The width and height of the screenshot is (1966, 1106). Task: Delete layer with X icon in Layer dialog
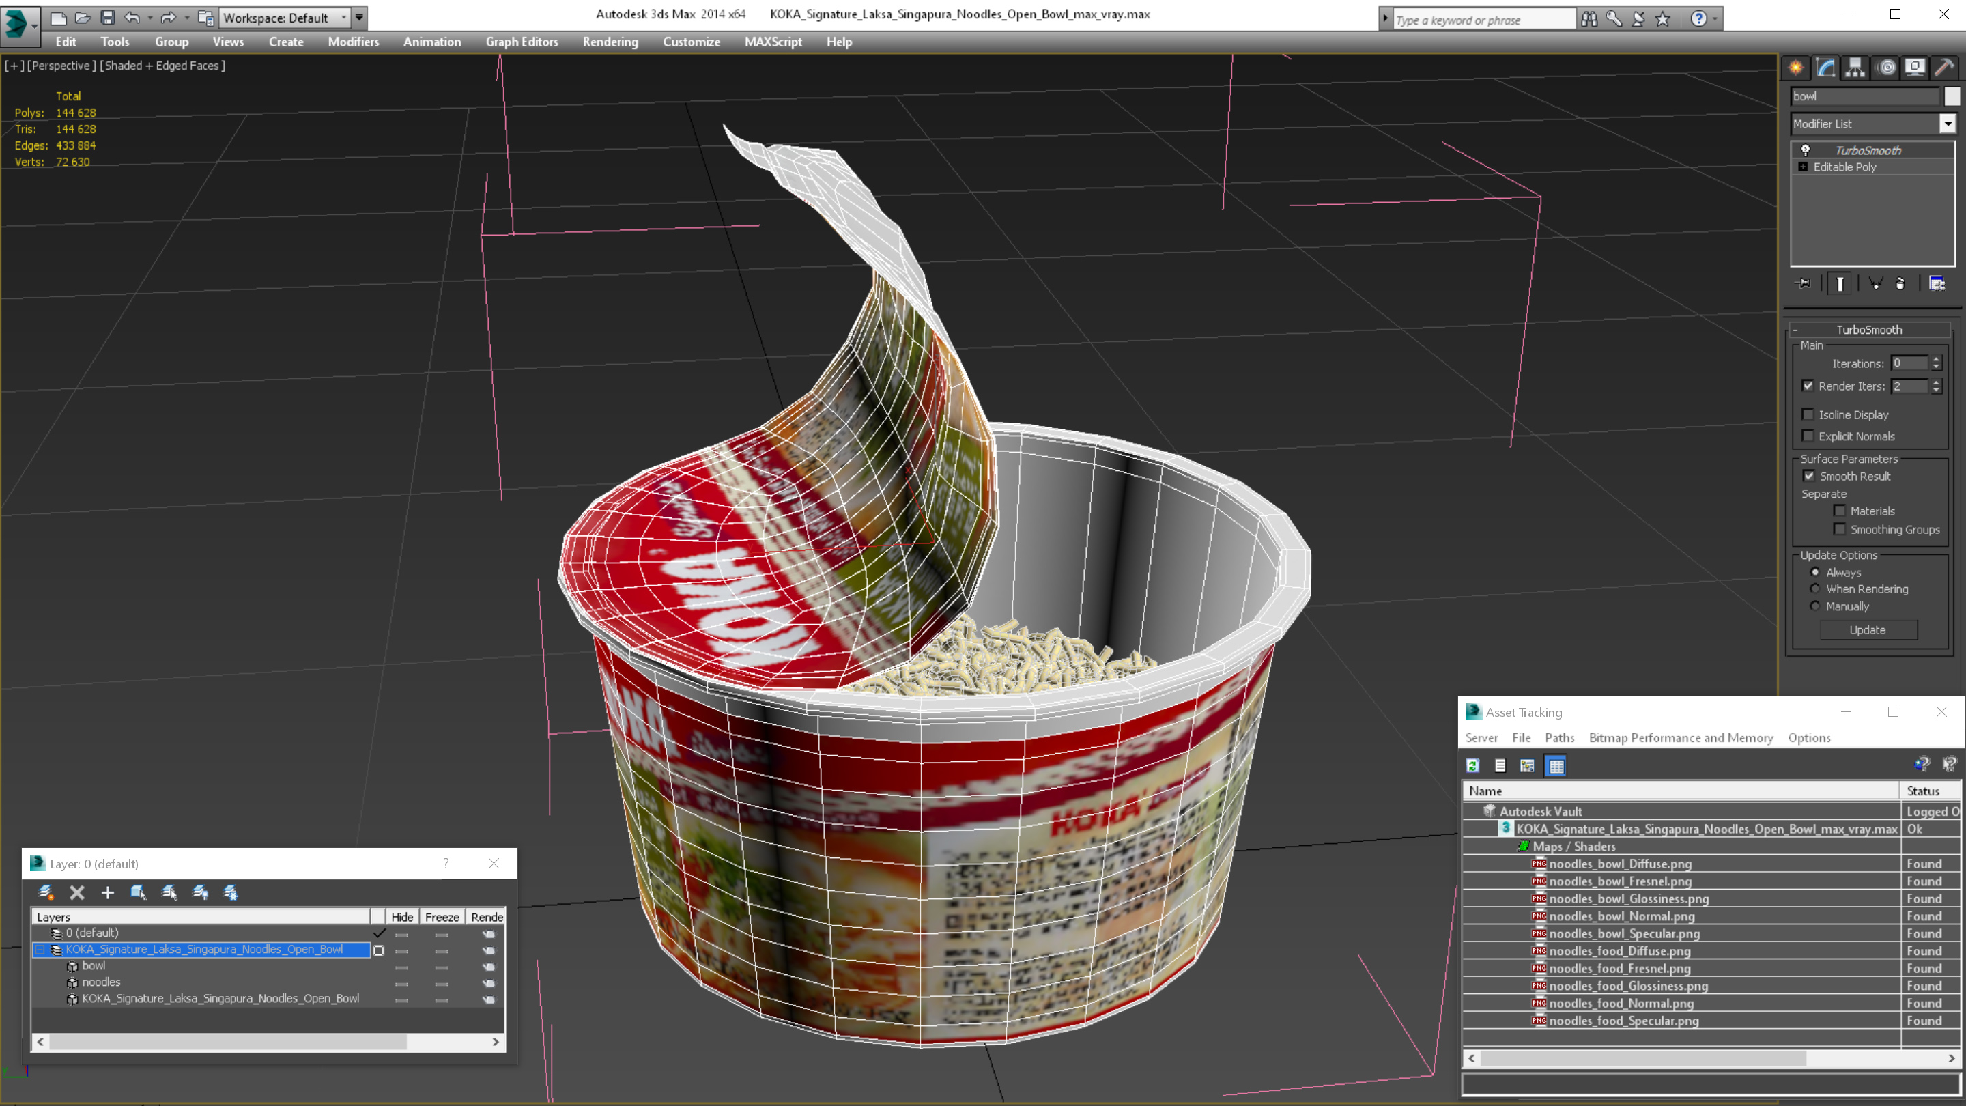(x=77, y=892)
